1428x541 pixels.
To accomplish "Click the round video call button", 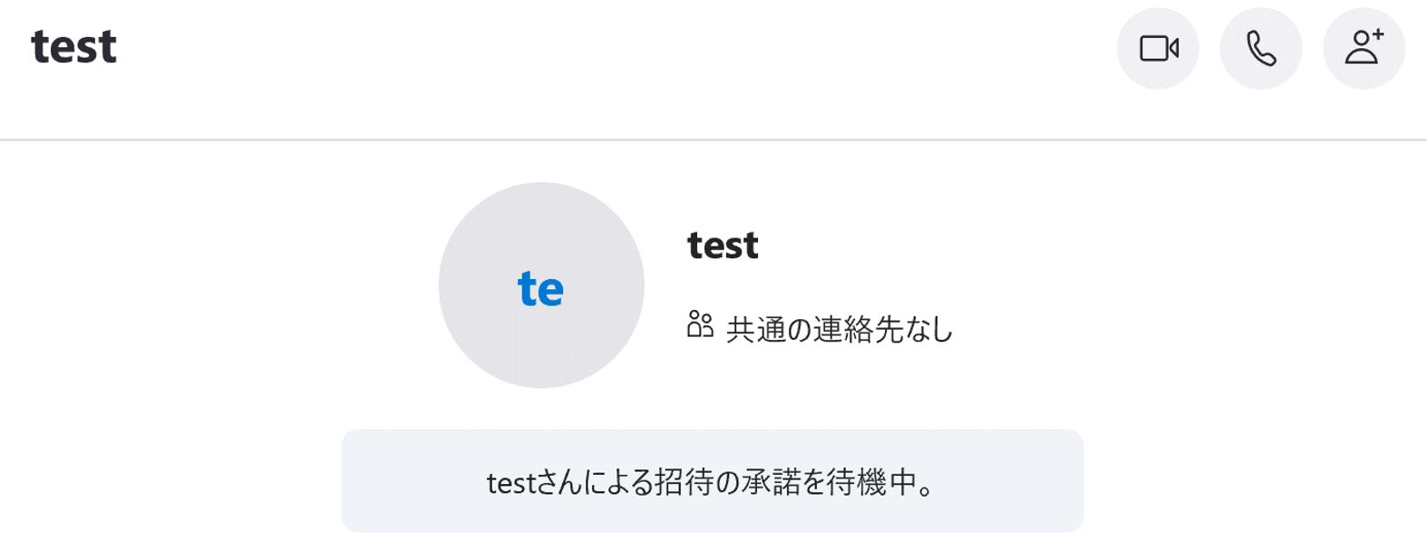I will pyautogui.click(x=1158, y=49).
